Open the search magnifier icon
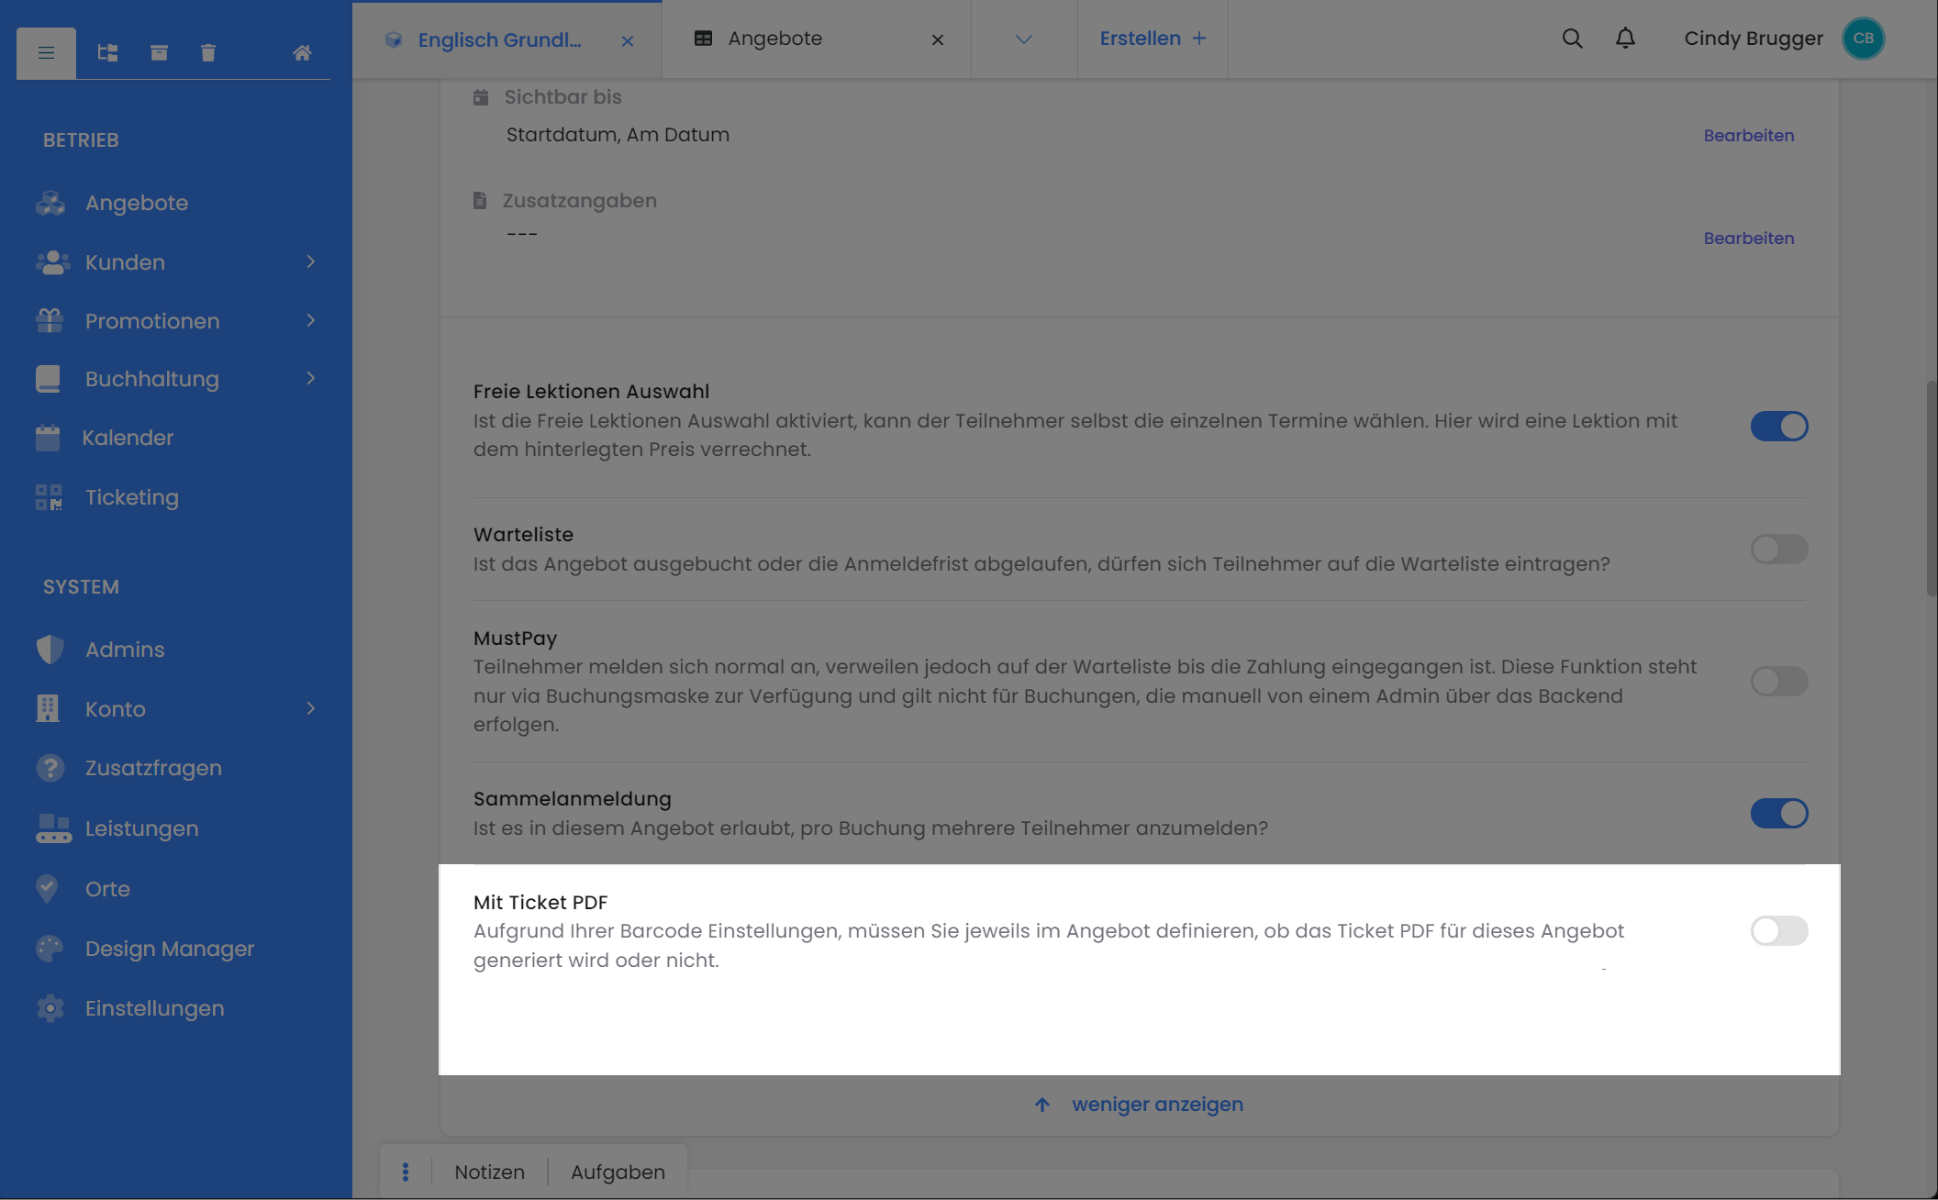The image size is (1938, 1200). tap(1572, 39)
